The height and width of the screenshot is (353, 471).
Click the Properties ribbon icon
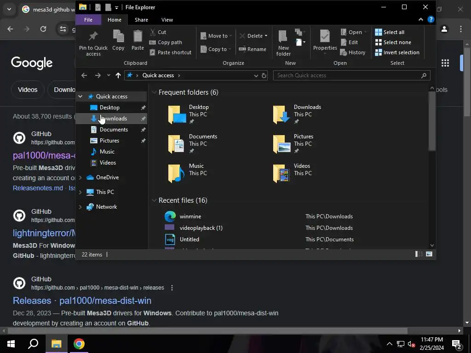tap(325, 36)
